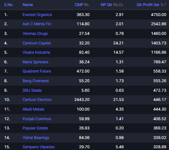The height and width of the screenshot is (150, 169).
Task: Select CMP value 32.20
Action: tap(84, 43)
